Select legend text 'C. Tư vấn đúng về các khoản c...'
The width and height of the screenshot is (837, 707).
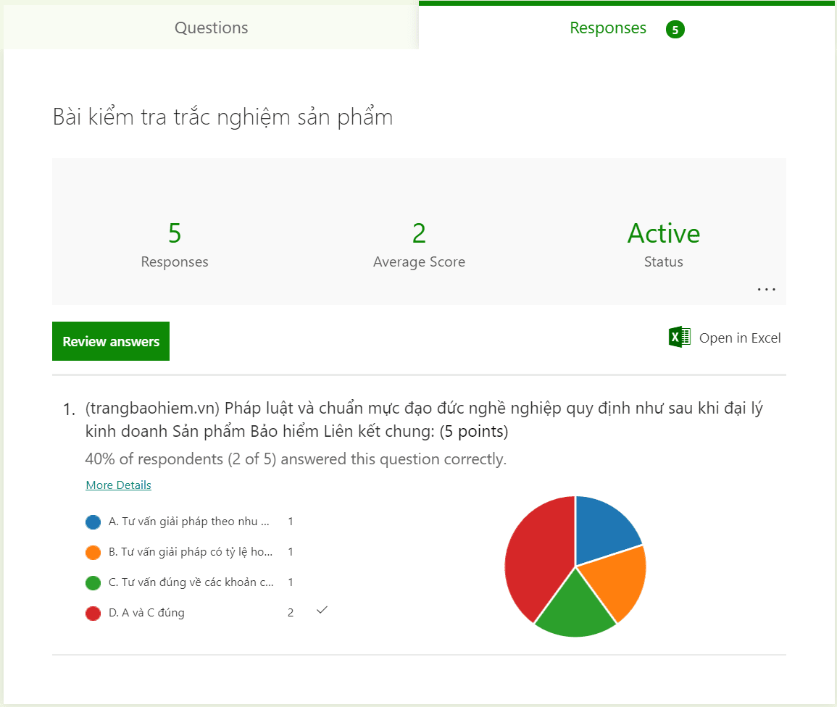[x=191, y=582]
